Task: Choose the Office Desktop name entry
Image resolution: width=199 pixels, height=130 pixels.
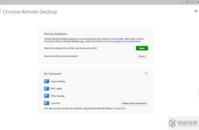Action: click(58, 96)
